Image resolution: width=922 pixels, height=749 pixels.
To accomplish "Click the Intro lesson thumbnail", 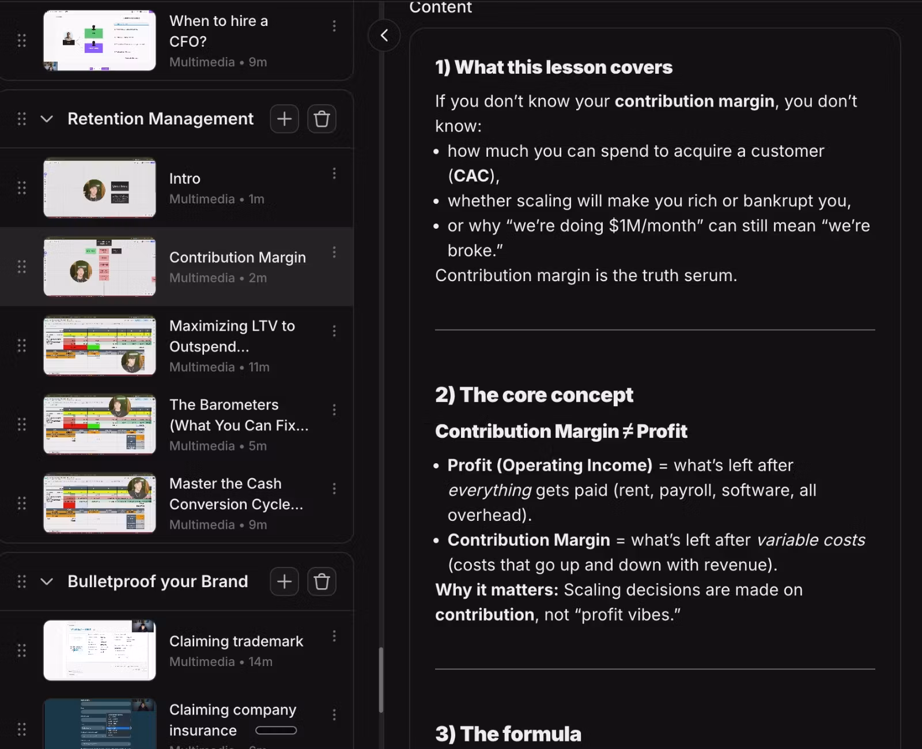I will tap(100, 188).
